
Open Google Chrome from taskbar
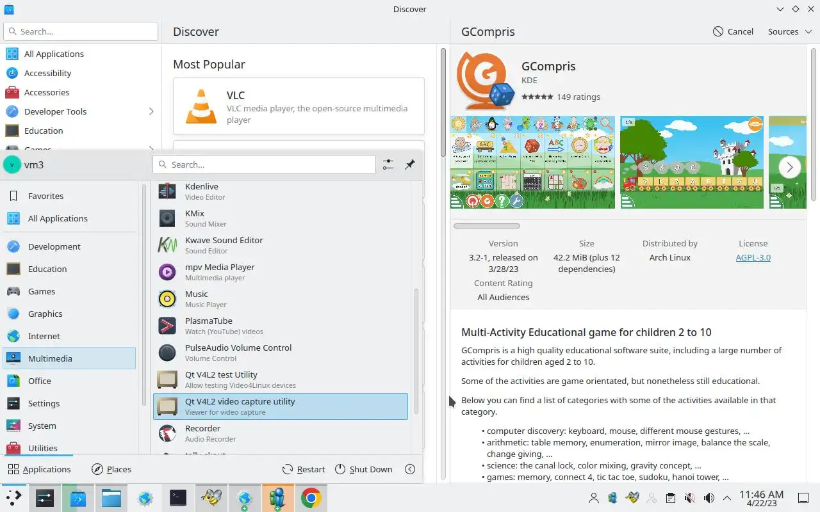coord(311,498)
